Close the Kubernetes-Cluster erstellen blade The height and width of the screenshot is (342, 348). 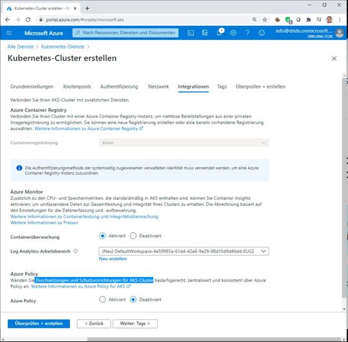pos(334,59)
